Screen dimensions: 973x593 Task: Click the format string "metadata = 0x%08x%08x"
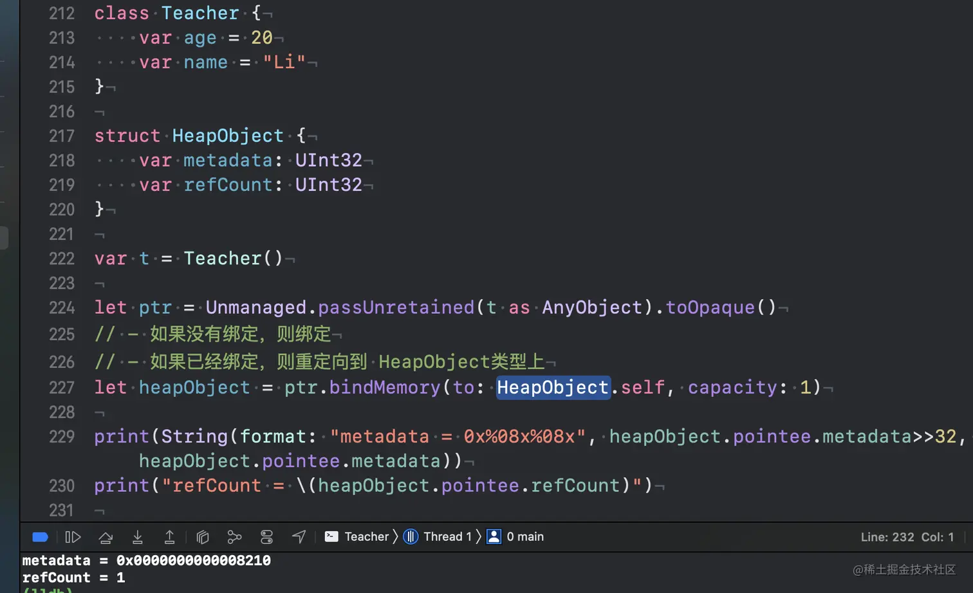[458, 437]
